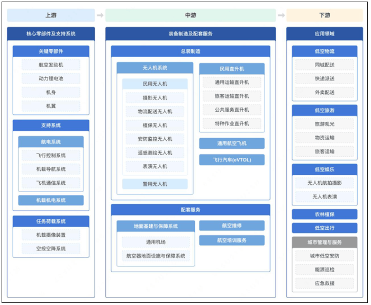Click 动力锂电池 item
The height and width of the screenshot is (305, 371).
click(51, 78)
